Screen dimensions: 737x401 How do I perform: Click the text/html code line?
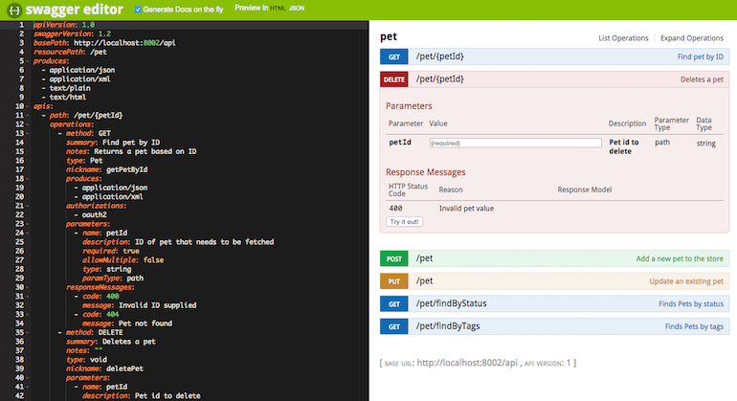pos(64,98)
